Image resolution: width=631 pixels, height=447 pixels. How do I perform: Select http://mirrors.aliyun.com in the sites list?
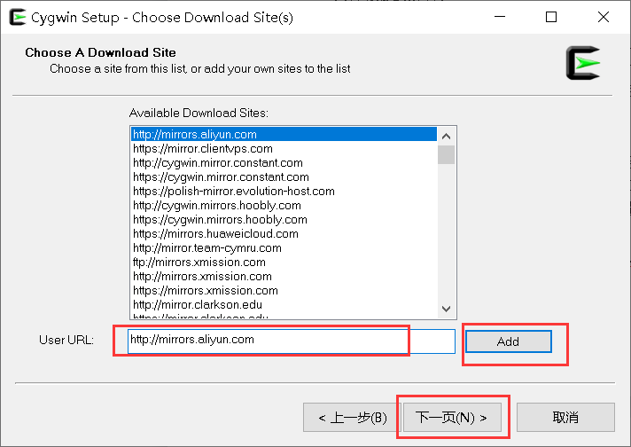[x=284, y=135]
